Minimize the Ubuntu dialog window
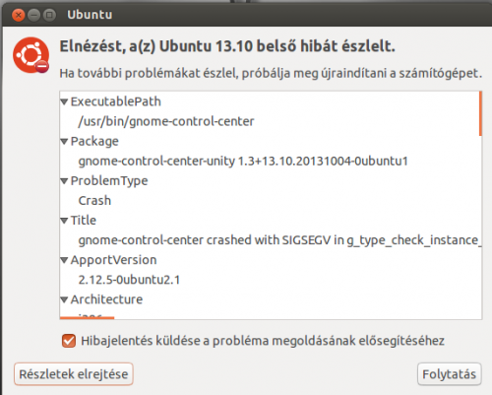 (x=33, y=15)
